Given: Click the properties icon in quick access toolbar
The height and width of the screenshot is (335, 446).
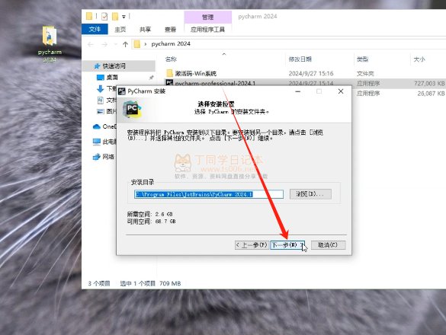Looking at the screenshot, I should point(104,17).
